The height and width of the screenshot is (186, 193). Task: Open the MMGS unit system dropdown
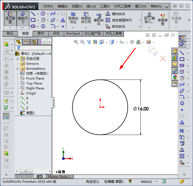point(157,182)
